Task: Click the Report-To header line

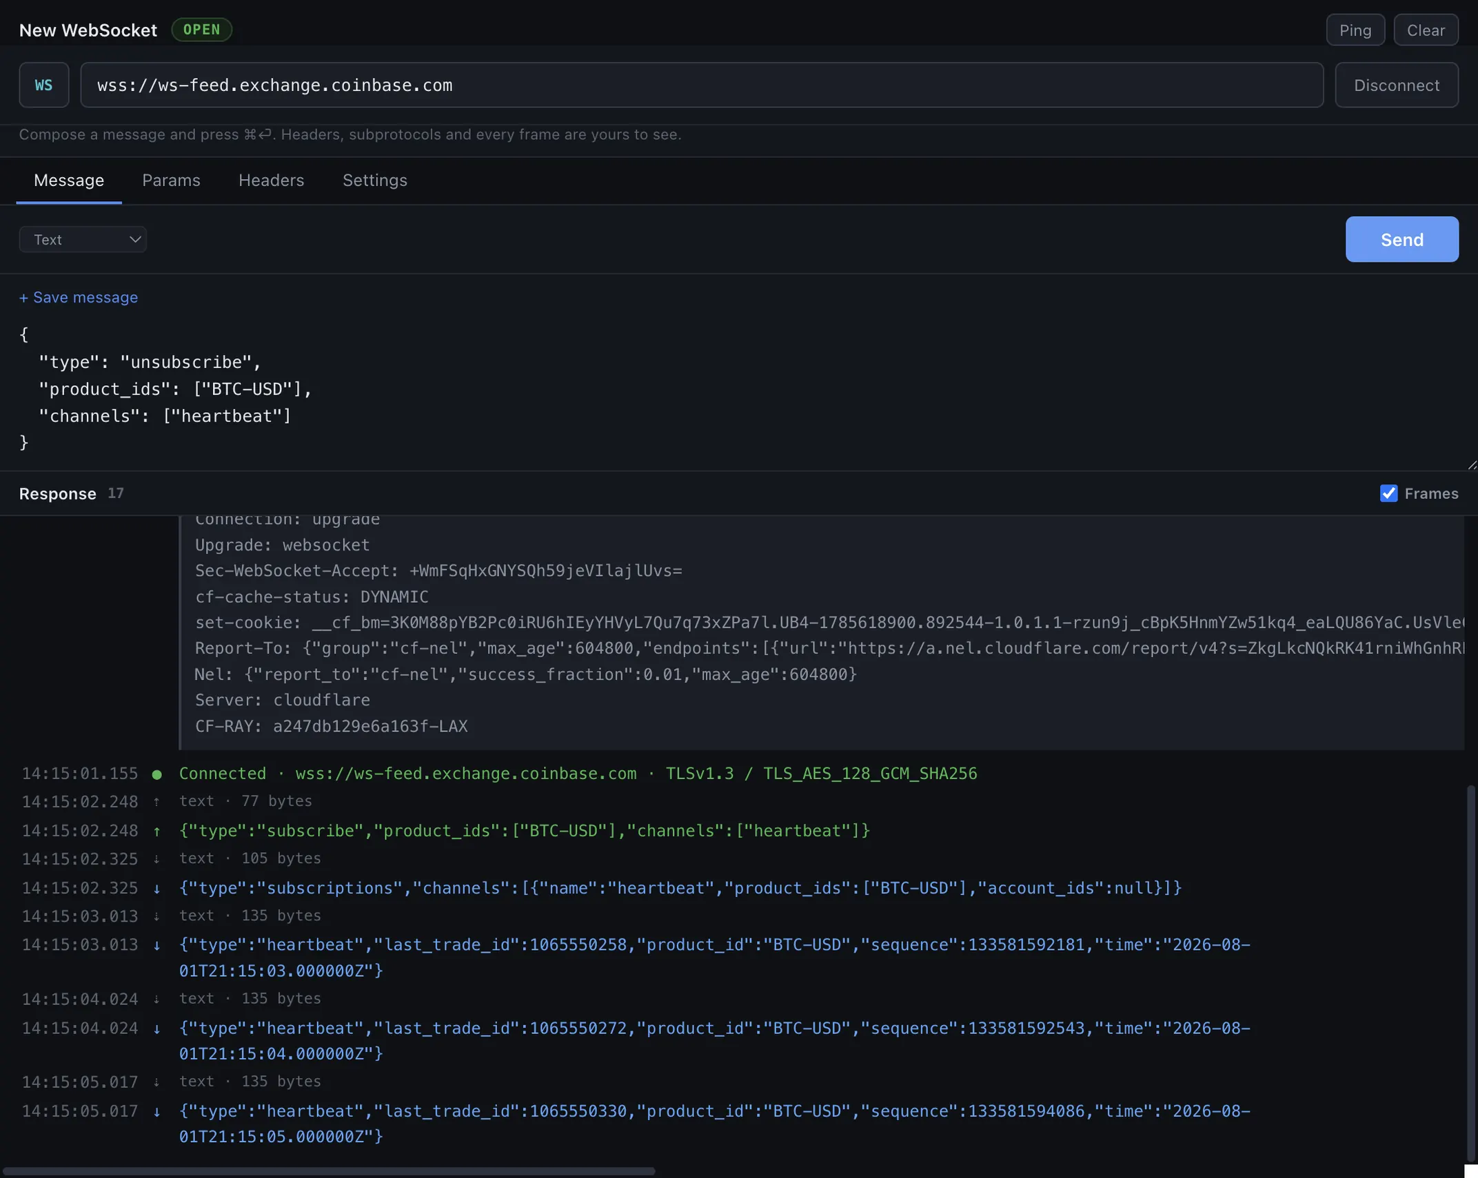Action: click(x=829, y=648)
